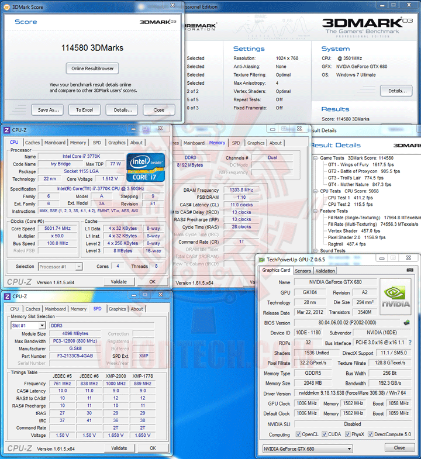Click the GPU-Z Name field value

(336, 282)
